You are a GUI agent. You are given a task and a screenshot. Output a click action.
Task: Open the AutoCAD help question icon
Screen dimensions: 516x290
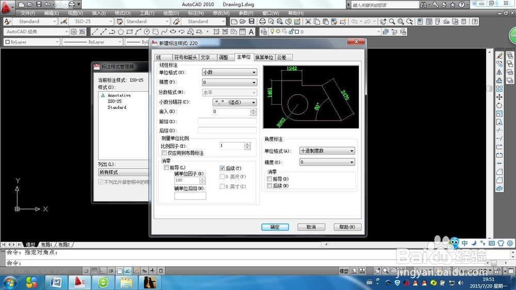point(475,21)
